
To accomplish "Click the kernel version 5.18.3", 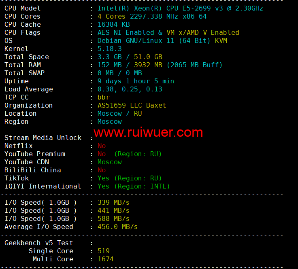I will tap(109, 49).
